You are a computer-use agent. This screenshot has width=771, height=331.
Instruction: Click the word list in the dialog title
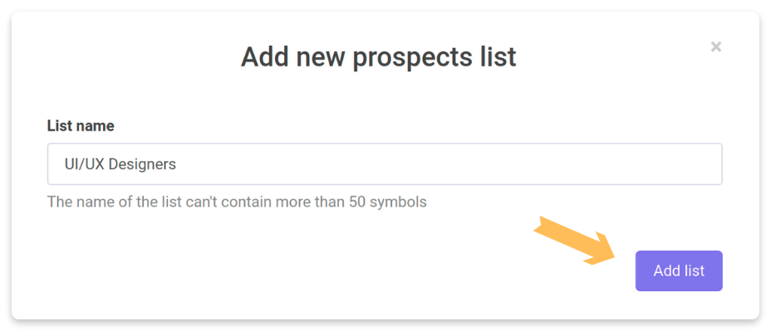click(x=497, y=57)
